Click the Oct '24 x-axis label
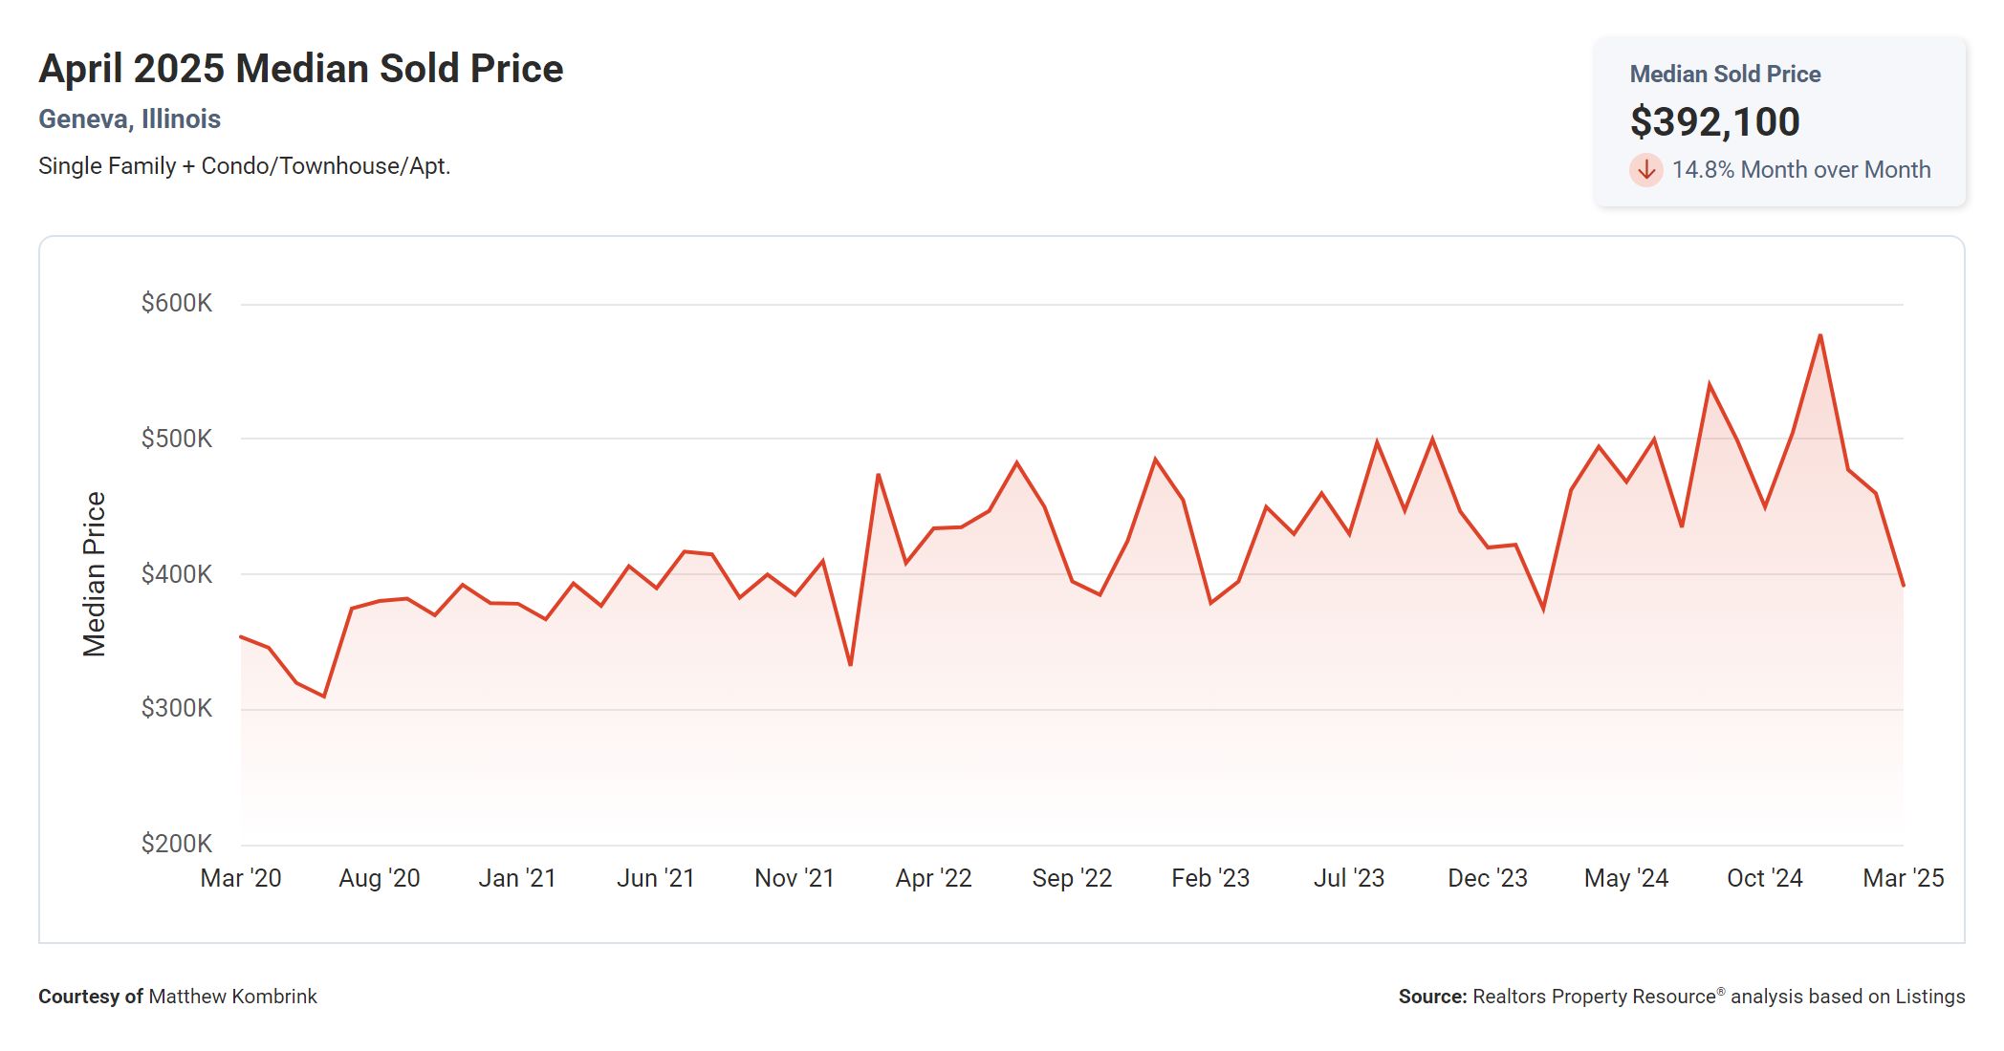 (x=1764, y=878)
